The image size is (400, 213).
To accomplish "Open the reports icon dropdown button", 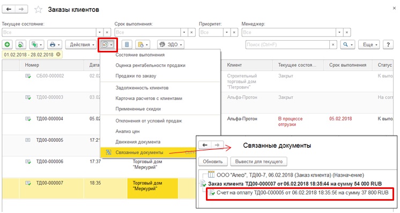I will [x=107, y=44].
